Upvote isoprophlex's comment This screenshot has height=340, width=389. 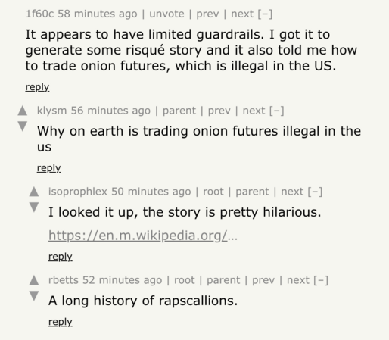34,192
